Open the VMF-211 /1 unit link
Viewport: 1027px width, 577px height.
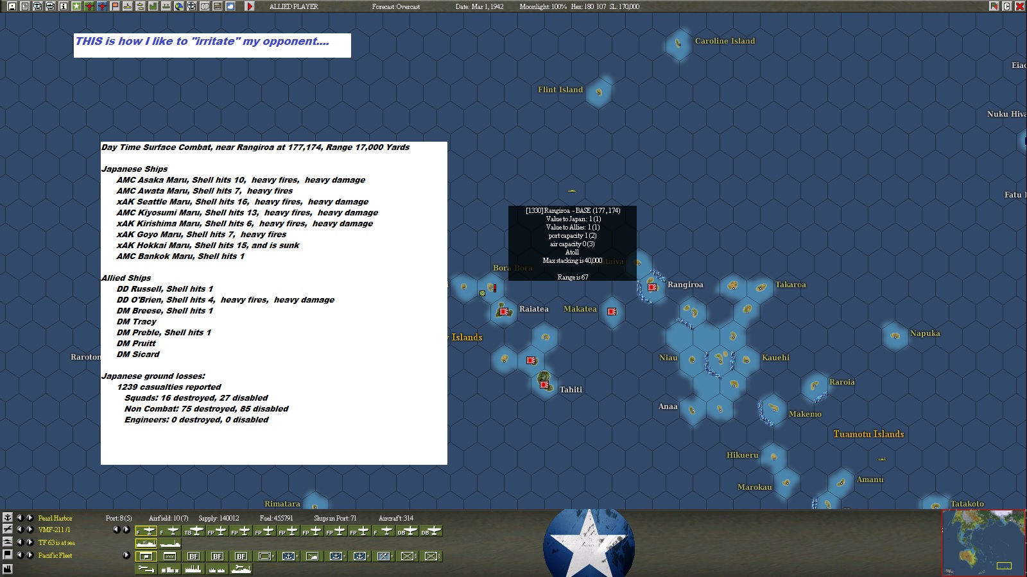click(x=55, y=530)
